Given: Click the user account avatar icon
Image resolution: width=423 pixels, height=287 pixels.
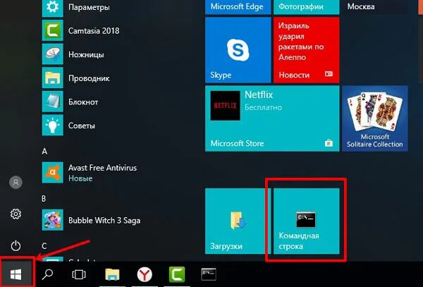Looking at the screenshot, I should (16, 183).
